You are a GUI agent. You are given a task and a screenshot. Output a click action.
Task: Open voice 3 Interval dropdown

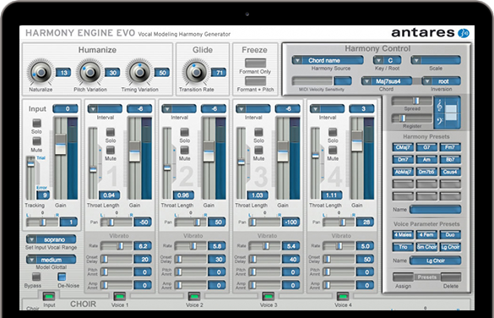(x=252, y=109)
